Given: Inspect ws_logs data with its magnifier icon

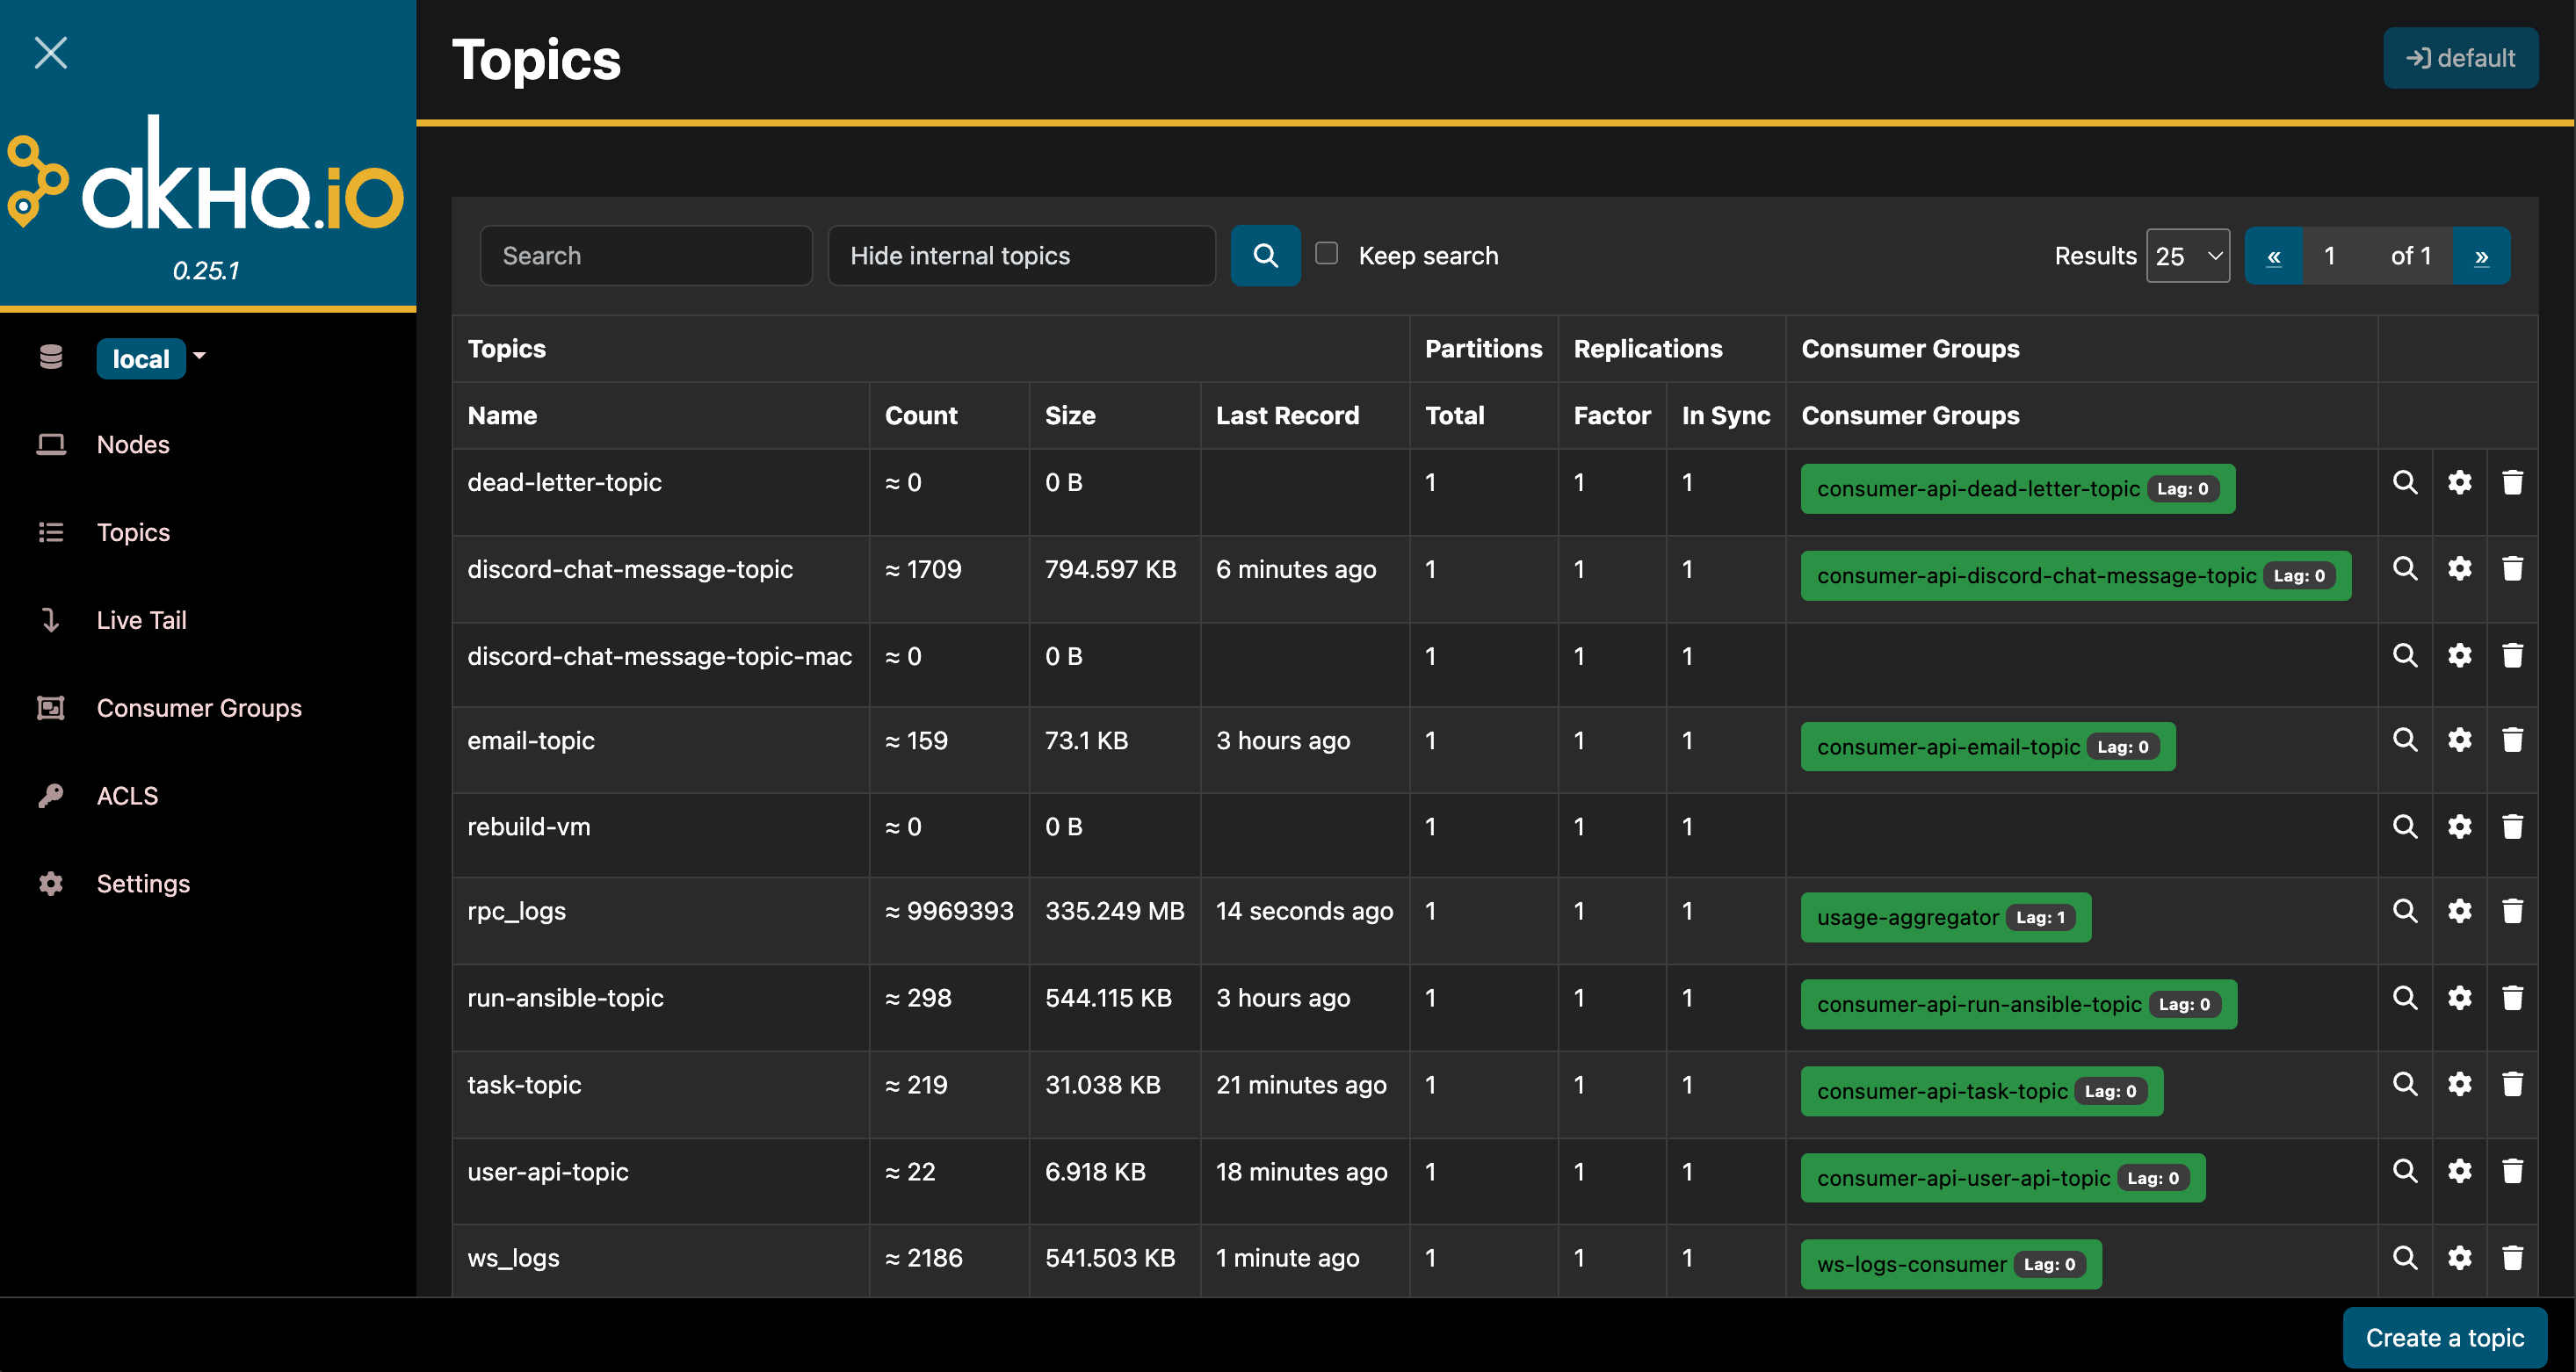Looking at the screenshot, I should tap(2405, 1258).
